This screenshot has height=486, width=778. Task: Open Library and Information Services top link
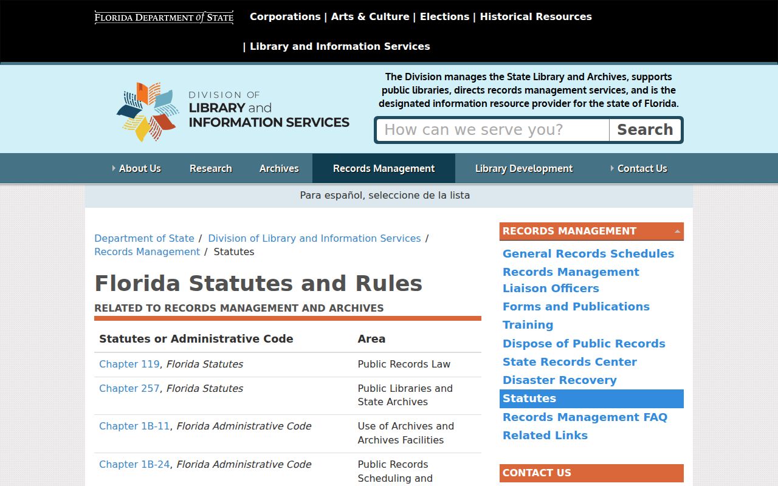(340, 46)
